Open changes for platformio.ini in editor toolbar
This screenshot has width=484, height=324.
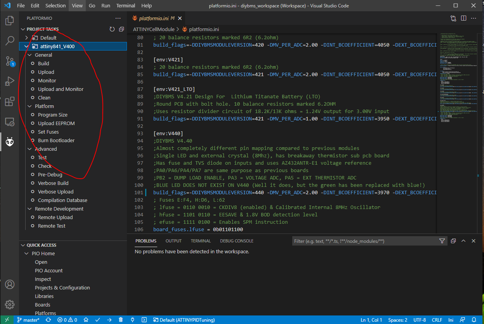pos(453,18)
